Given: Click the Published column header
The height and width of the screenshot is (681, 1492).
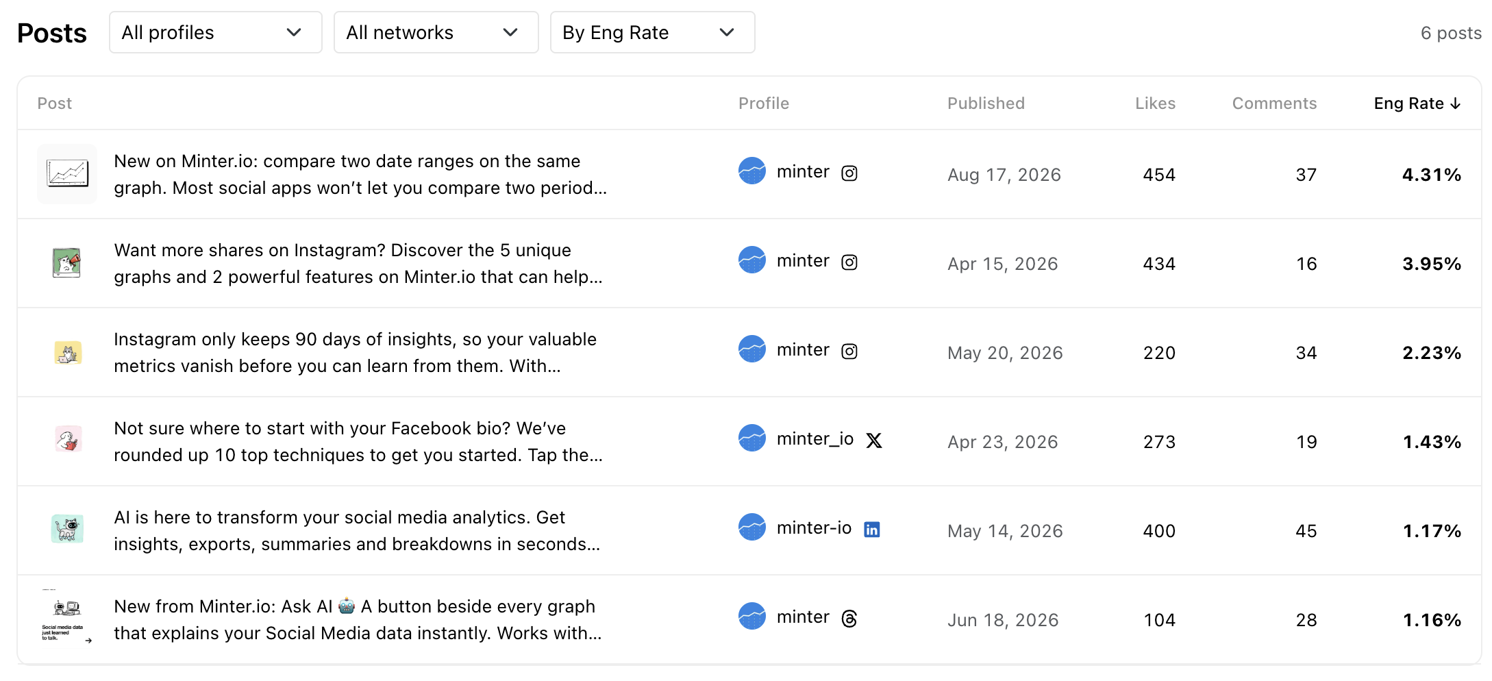Looking at the screenshot, I should point(986,103).
